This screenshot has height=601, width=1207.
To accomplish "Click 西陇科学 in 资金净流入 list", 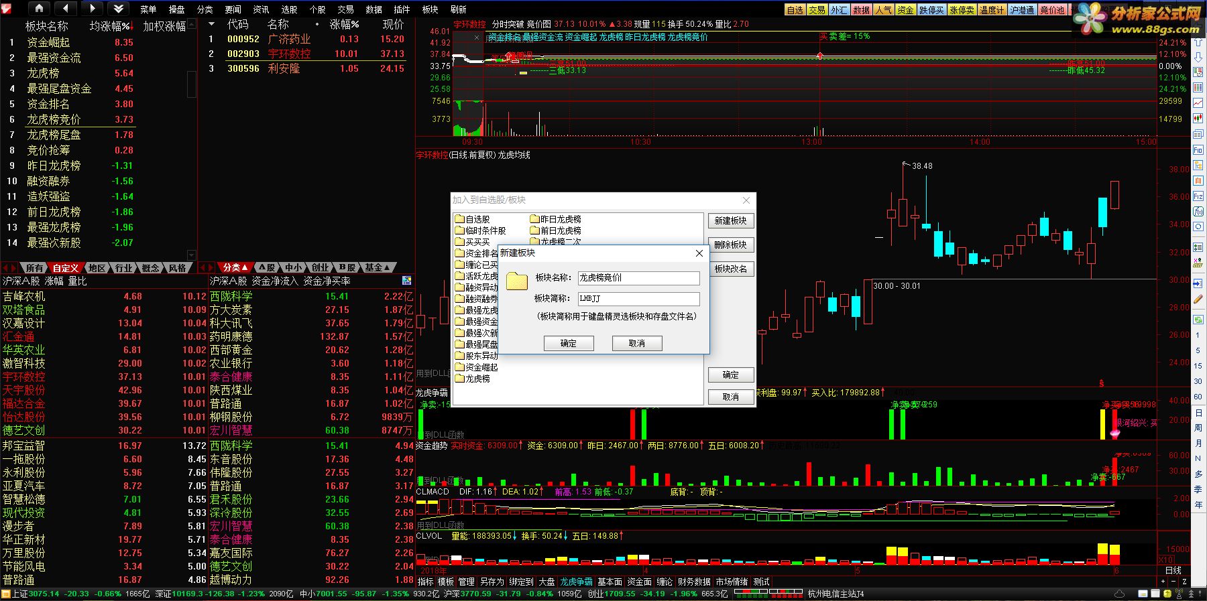I will [231, 296].
